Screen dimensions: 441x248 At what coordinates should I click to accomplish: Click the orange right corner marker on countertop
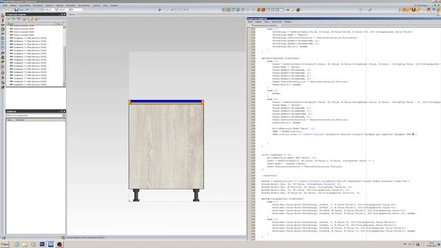pyautogui.click(x=203, y=102)
